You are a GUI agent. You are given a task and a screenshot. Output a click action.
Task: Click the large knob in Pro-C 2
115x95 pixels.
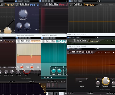[8, 30]
